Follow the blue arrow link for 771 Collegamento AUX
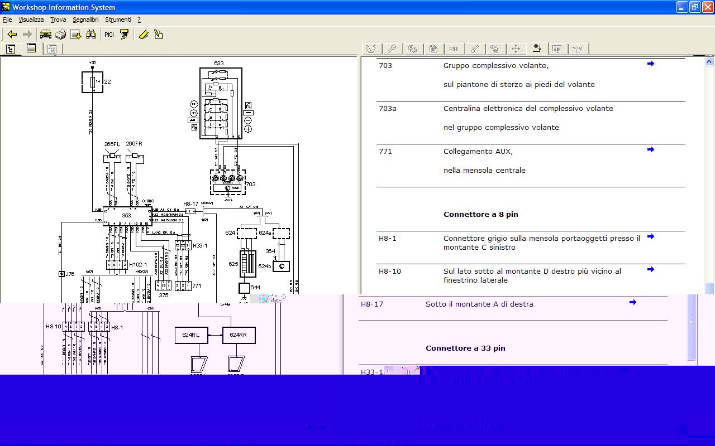 coord(650,150)
